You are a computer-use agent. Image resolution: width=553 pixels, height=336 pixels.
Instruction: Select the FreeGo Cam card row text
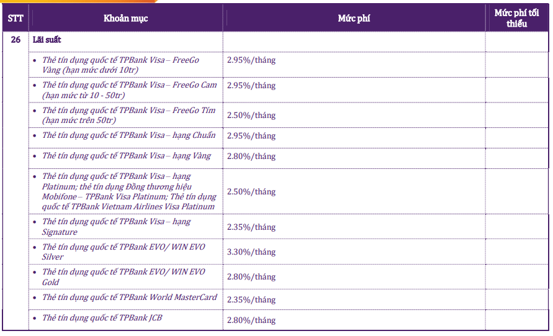pos(129,89)
